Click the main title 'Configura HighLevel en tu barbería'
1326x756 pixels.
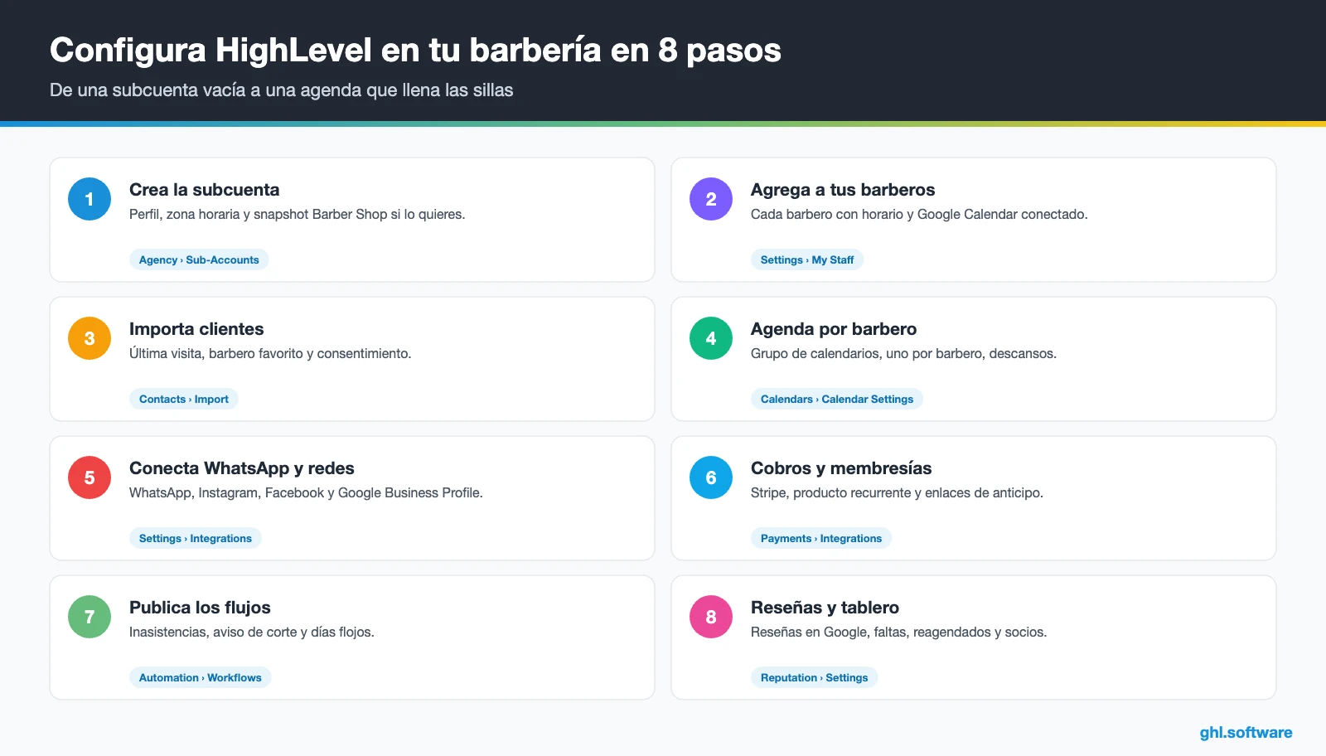point(415,51)
